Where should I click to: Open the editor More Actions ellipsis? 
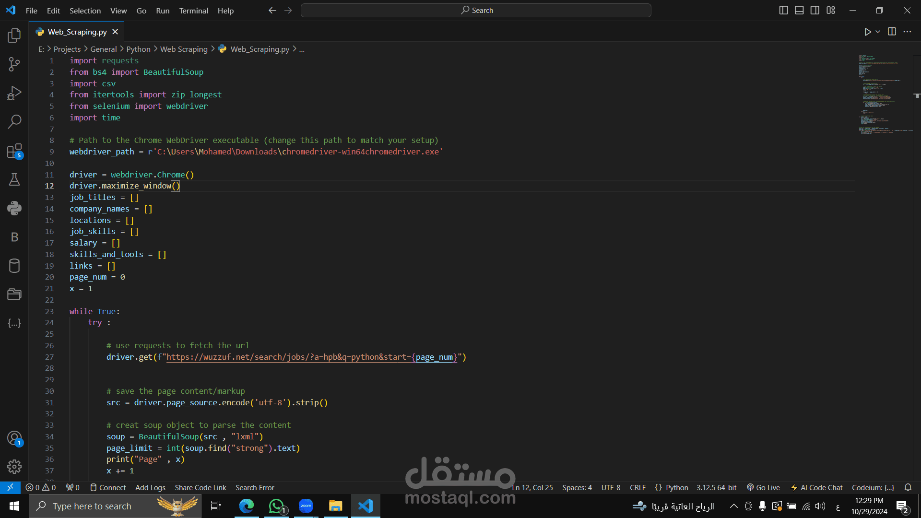click(907, 32)
